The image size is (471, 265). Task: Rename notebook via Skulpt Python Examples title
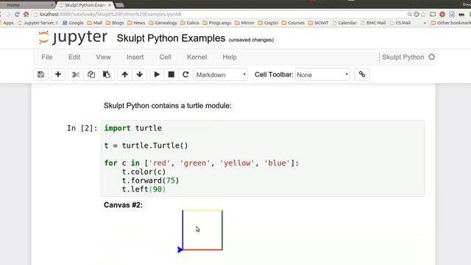(171, 38)
